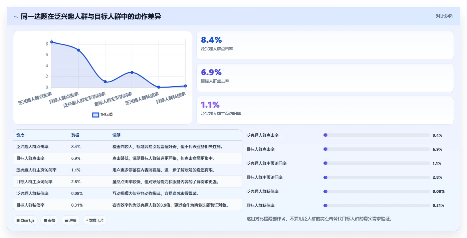Click the page title 同一选题在泛兴趣人群与目标人群中的动作差异
This screenshot has height=238, width=467.
click(x=91, y=16)
